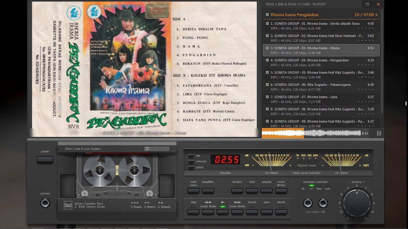Toggle loop playback
408x229 pixels.
[252, 191]
